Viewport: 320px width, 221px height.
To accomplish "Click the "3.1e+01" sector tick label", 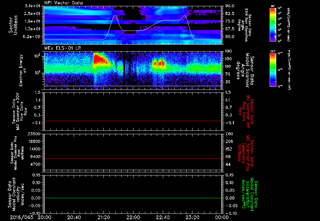I will 32,6.
